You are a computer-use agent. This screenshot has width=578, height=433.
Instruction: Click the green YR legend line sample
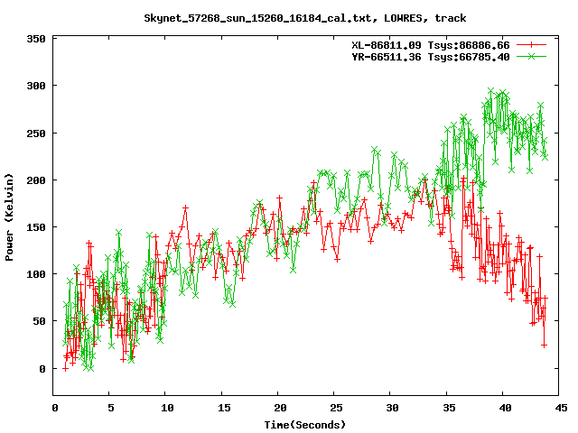(531, 56)
